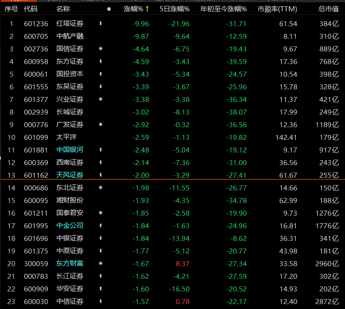Viewport: 345px width, 309px height.
Task: Click the 名称 column header
Action: click(63, 9)
